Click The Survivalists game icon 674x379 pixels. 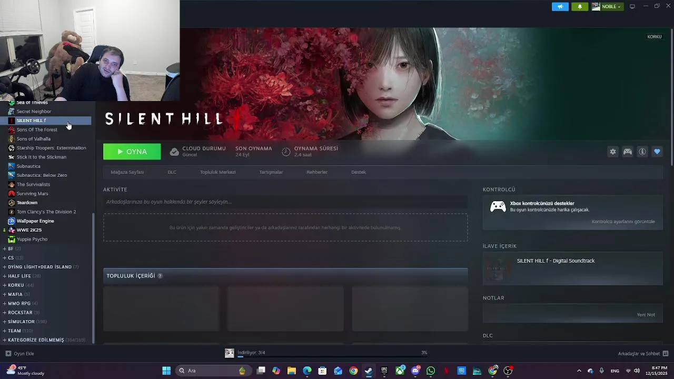click(12, 184)
